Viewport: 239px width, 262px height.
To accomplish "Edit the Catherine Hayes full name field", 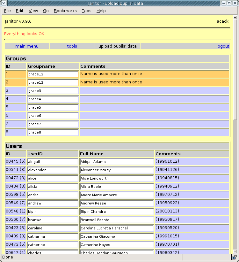I will click(x=117, y=245).
